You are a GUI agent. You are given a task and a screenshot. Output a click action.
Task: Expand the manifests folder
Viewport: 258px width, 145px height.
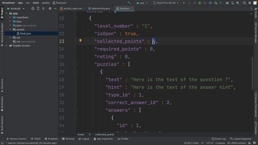pyautogui.click(x=10, y=17)
